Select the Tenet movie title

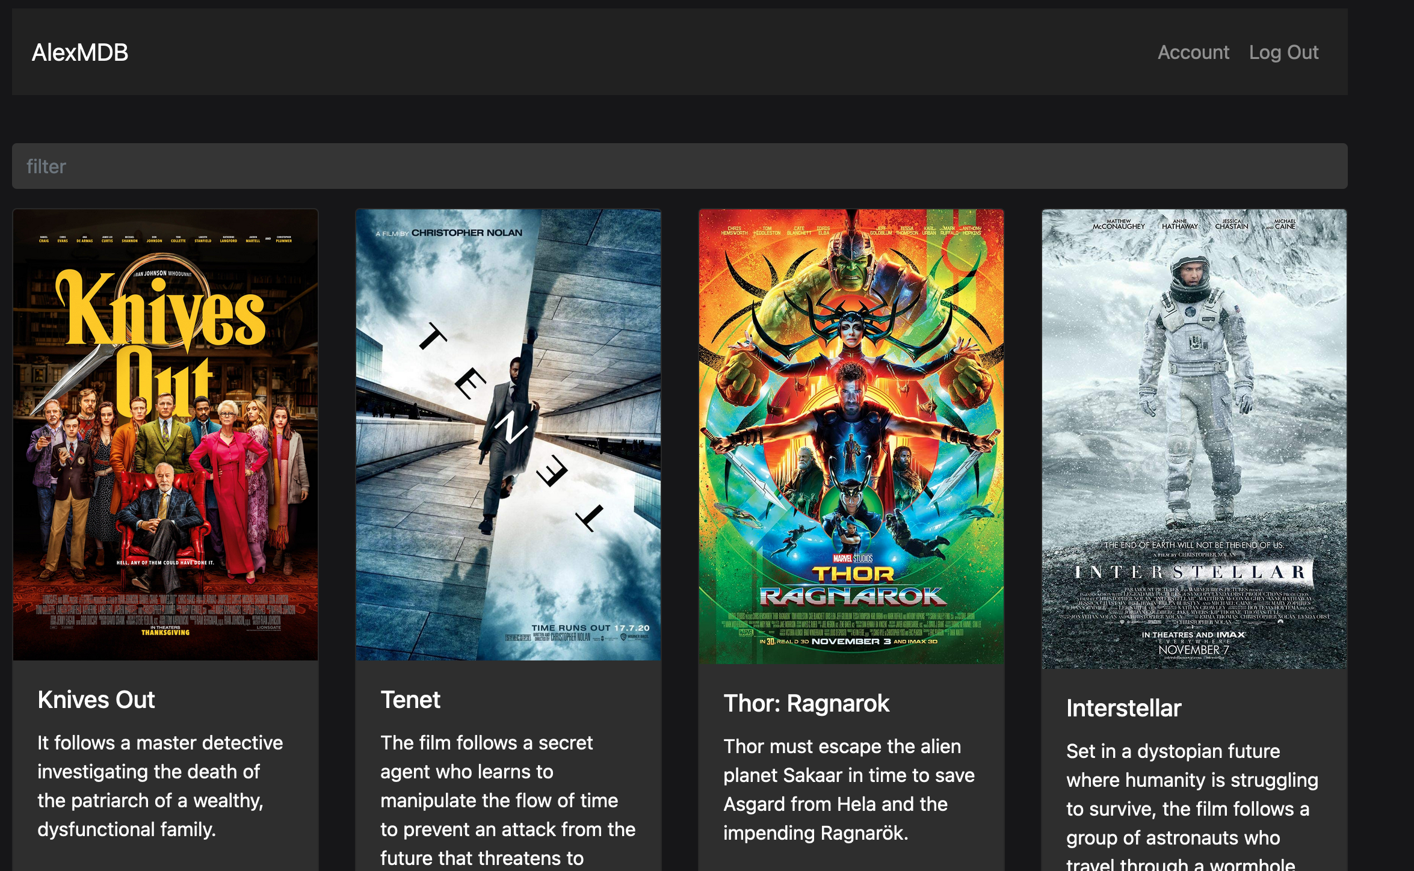point(410,700)
